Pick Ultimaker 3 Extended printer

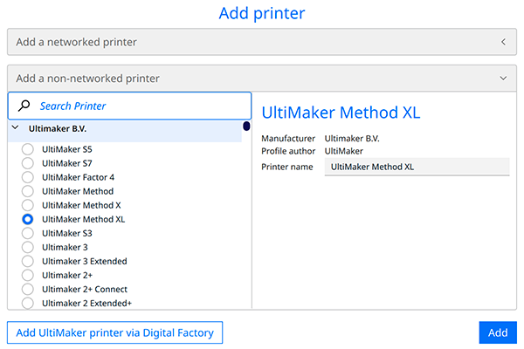click(x=28, y=261)
